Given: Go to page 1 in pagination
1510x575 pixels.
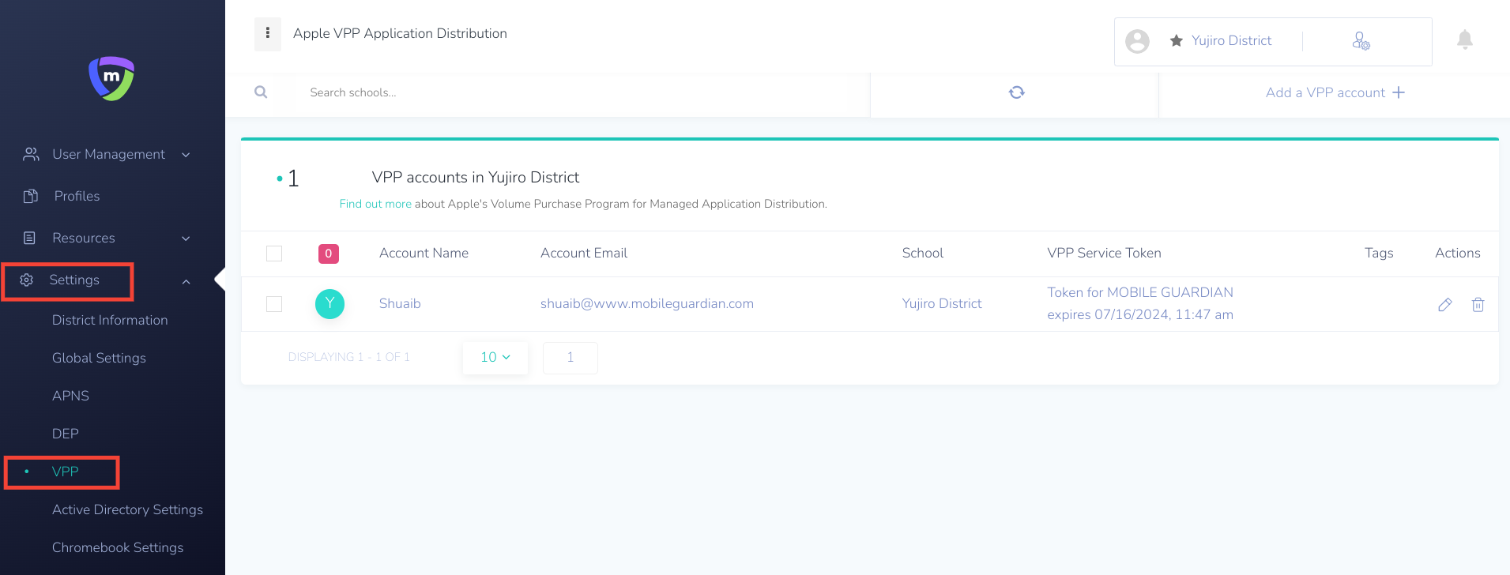Looking at the screenshot, I should click(570, 358).
